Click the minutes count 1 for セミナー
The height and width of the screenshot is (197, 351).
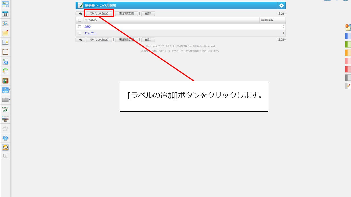[284, 33]
